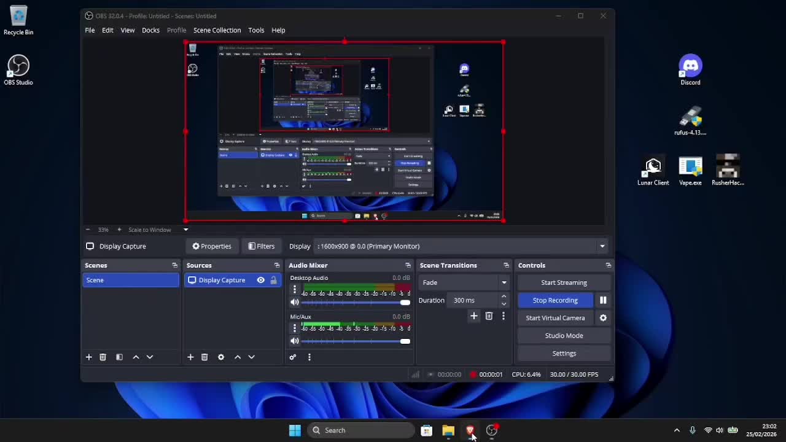Open the File menu
Image resolution: width=786 pixels, height=442 pixels.
pos(90,30)
